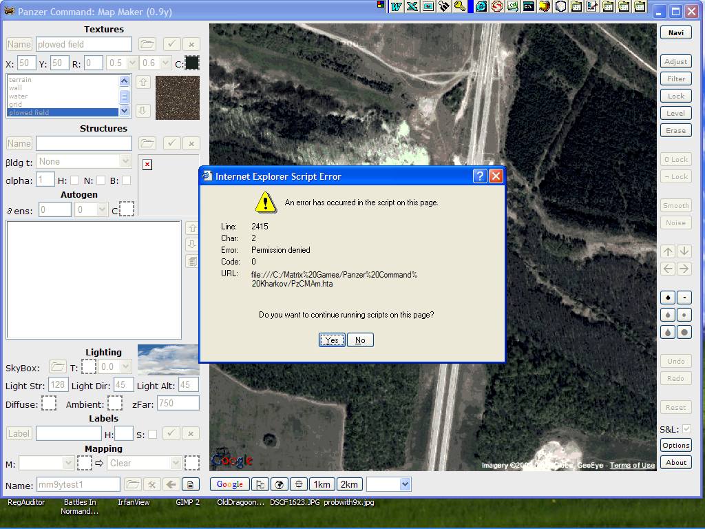Click the plowed field texture preview thumbnail

pyautogui.click(x=178, y=98)
